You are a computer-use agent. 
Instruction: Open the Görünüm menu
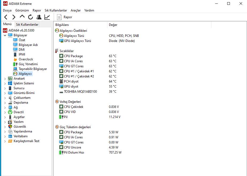pos(22,10)
